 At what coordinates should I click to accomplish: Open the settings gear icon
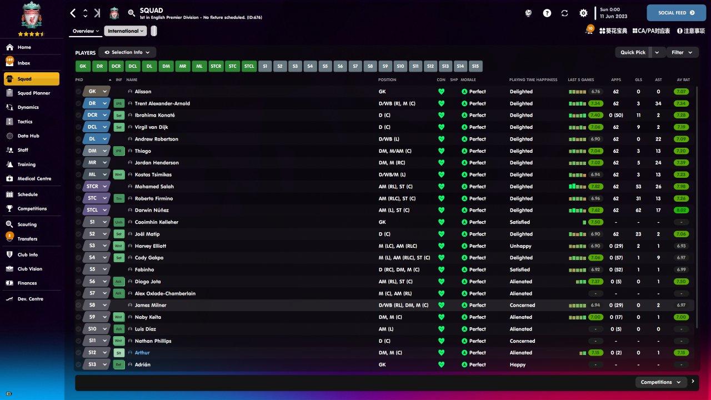point(583,13)
